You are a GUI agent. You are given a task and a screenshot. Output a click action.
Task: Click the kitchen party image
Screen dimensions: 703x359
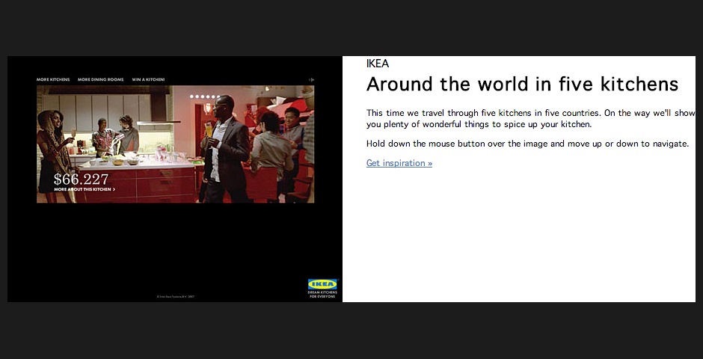tap(175, 144)
